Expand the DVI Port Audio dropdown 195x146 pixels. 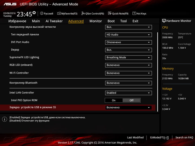(128, 42)
